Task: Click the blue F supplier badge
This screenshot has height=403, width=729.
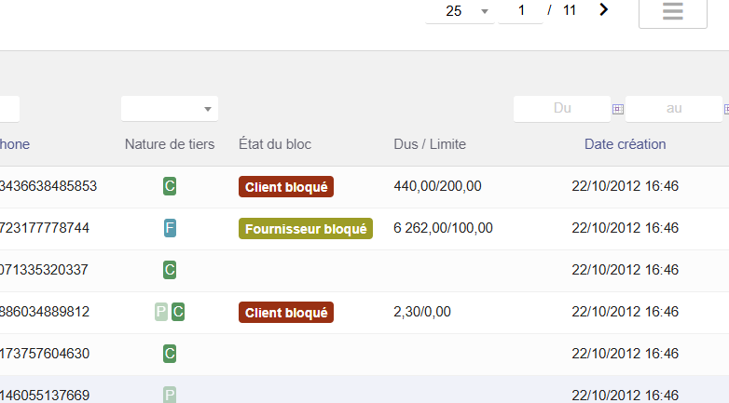Action: tap(170, 228)
